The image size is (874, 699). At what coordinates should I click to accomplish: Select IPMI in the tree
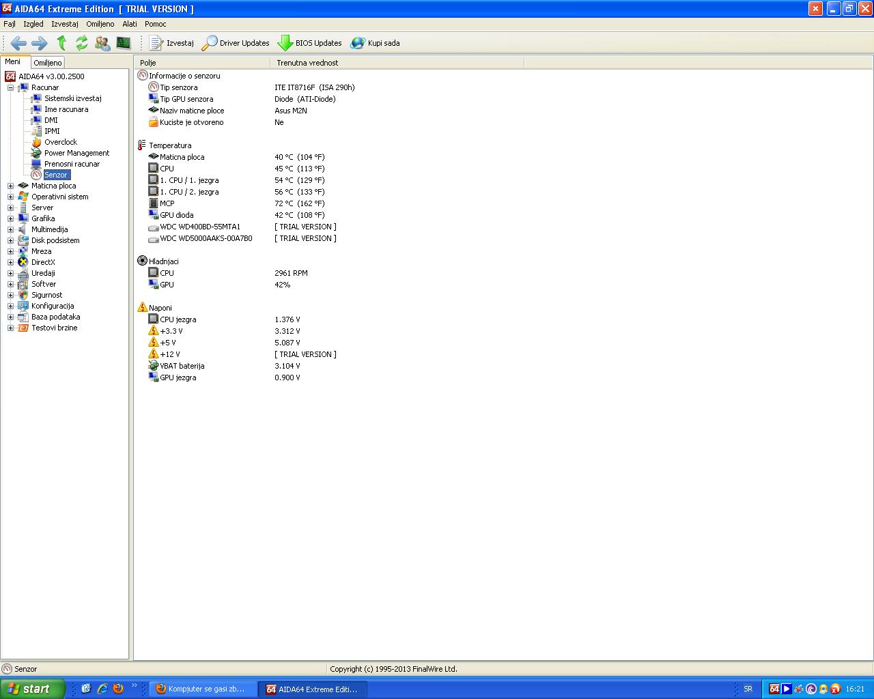[x=52, y=131]
